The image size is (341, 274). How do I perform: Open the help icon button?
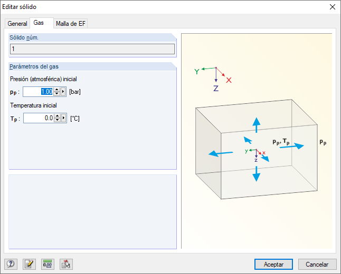pyautogui.click(x=11, y=264)
